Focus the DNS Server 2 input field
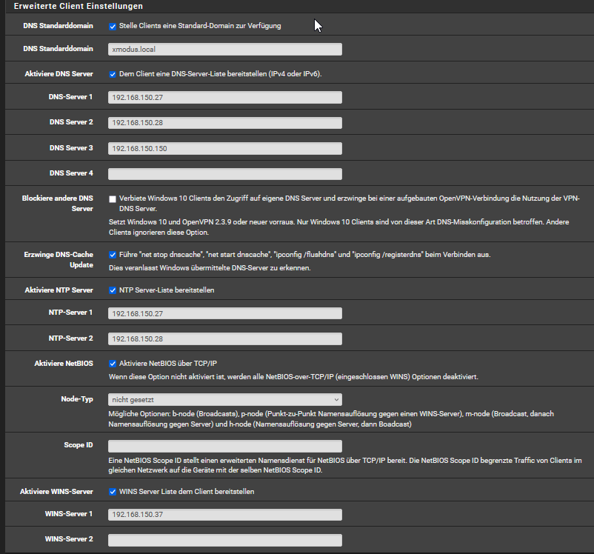594x554 pixels. click(x=225, y=123)
